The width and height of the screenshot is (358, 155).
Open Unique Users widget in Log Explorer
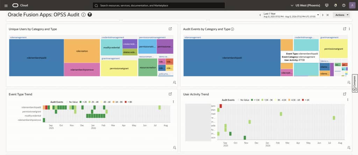pyautogui.click(x=170, y=29)
